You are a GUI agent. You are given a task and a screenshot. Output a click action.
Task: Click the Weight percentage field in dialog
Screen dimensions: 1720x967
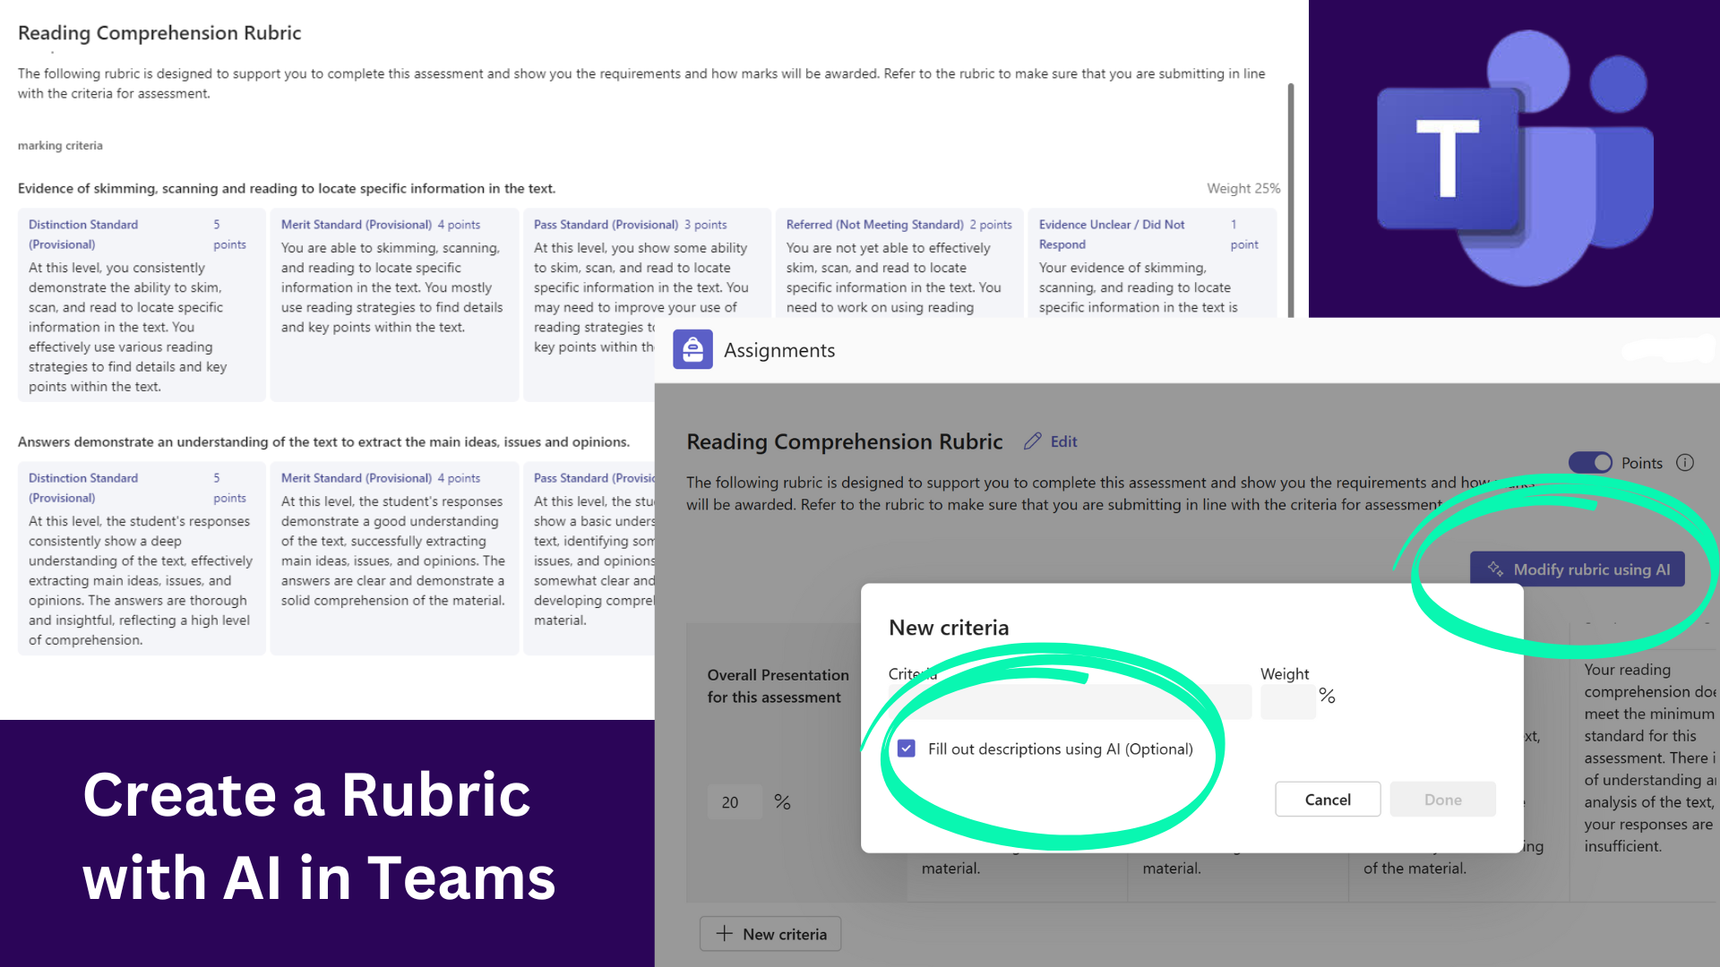click(1287, 702)
